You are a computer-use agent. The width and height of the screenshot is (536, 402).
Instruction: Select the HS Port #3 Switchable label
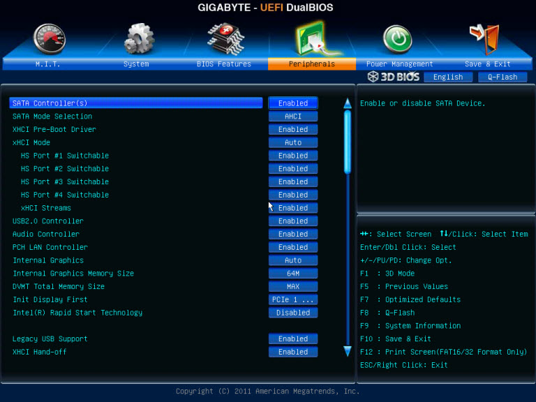[x=65, y=181]
